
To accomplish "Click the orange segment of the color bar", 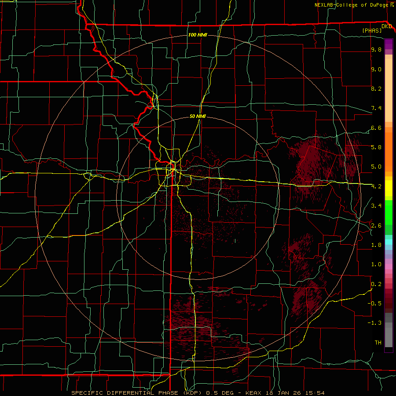I will tap(389, 151).
